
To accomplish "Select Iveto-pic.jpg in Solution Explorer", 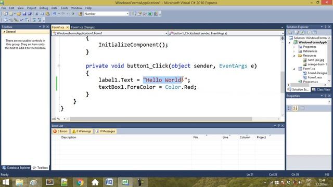I will pos(316,60).
